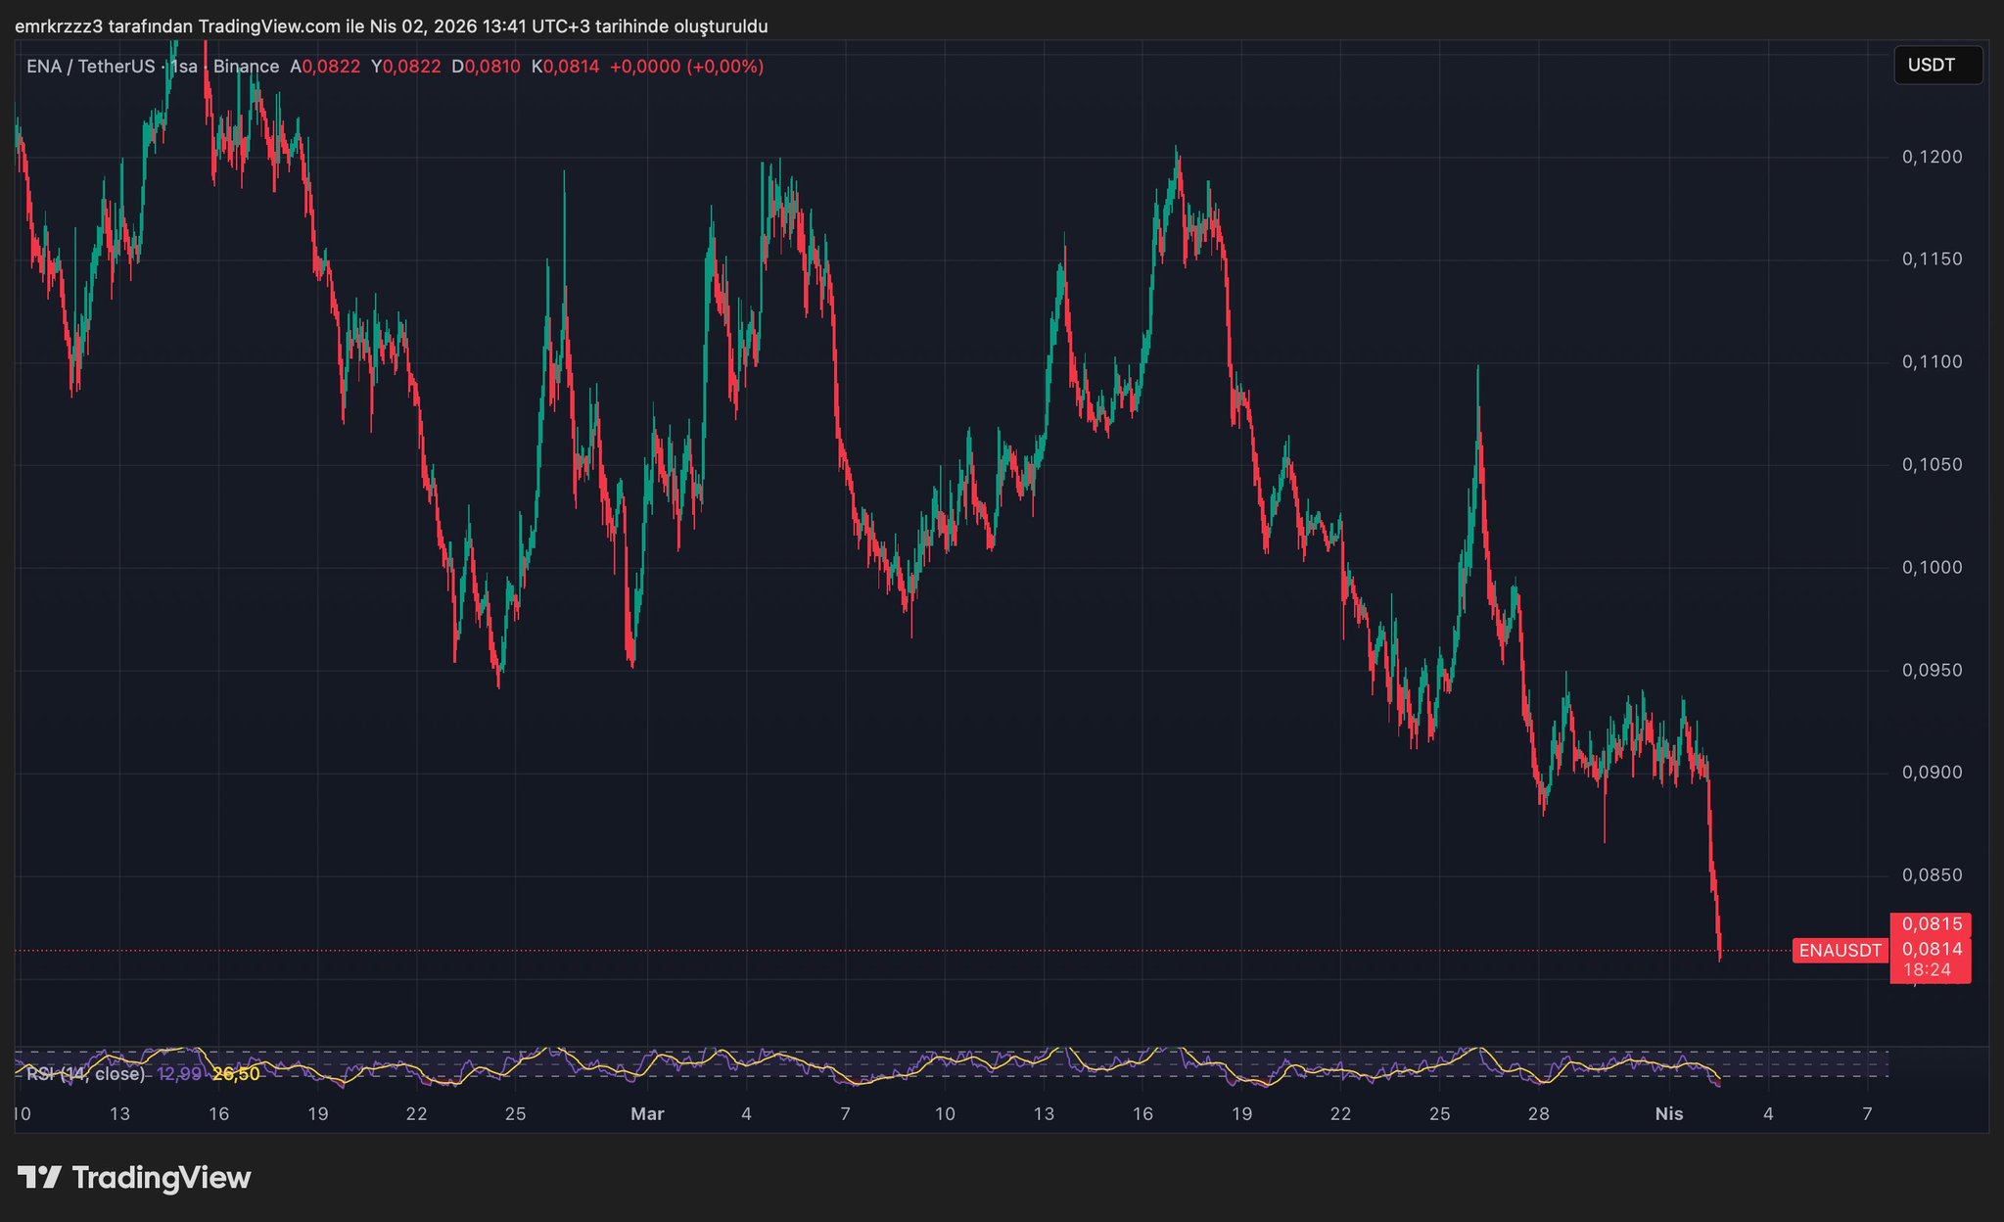Image resolution: width=2004 pixels, height=1222 pixels.
Task: Click the 0,1000 price axis label
Action: coord(1932,568)
